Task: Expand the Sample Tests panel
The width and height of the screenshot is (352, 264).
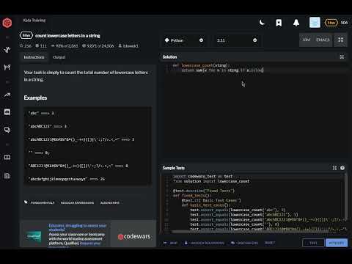Action: 334,168
